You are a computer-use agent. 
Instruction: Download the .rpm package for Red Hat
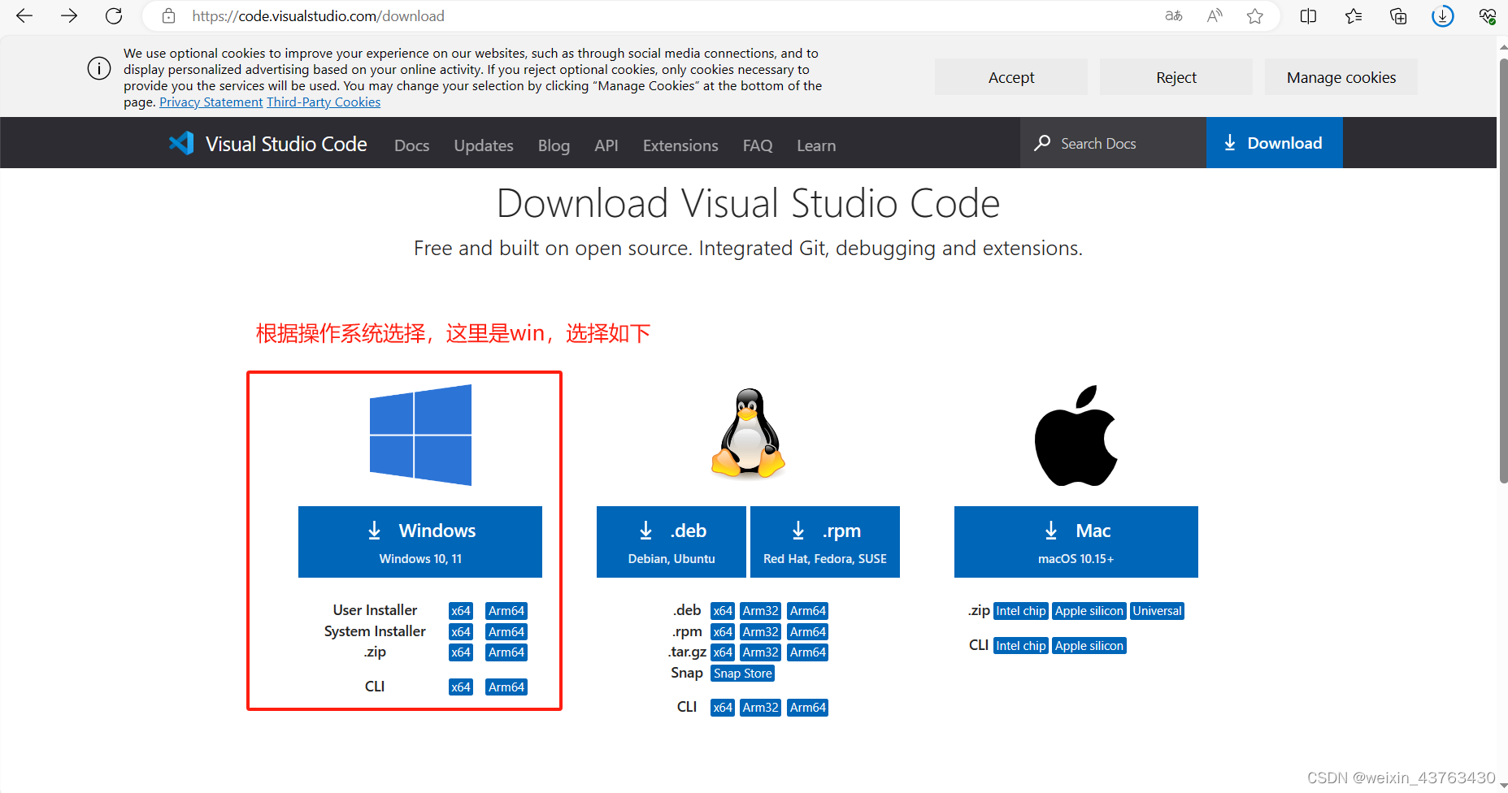tap(825, 542)
